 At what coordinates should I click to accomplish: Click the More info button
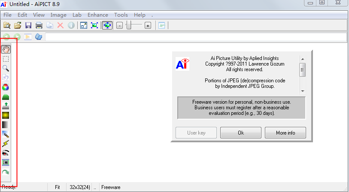(x=285, y=133)
